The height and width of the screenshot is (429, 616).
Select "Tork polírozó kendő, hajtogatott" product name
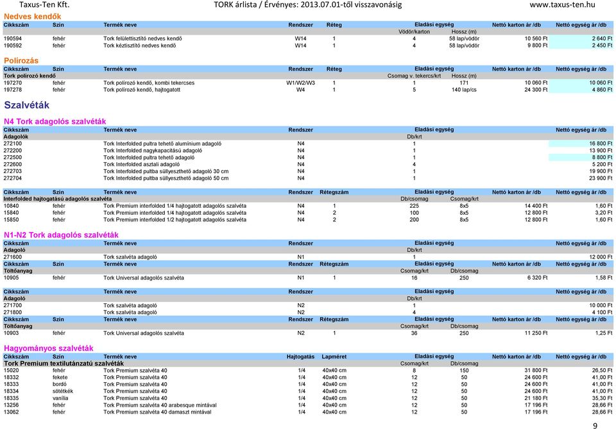pos(142,90)
